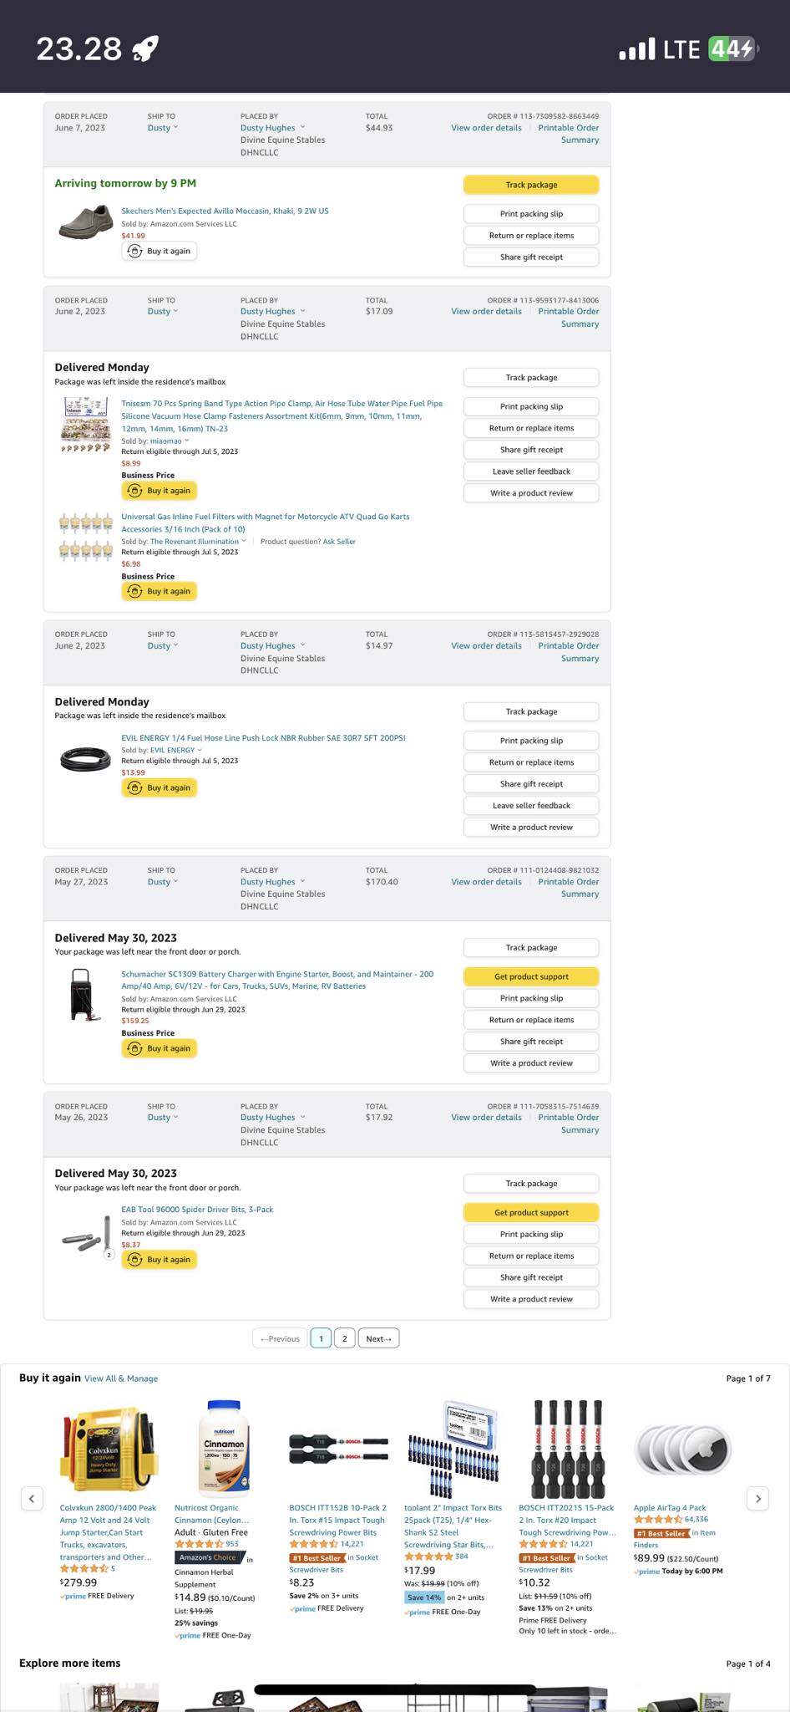Open View All & Manage link

tap(121, 1378)
